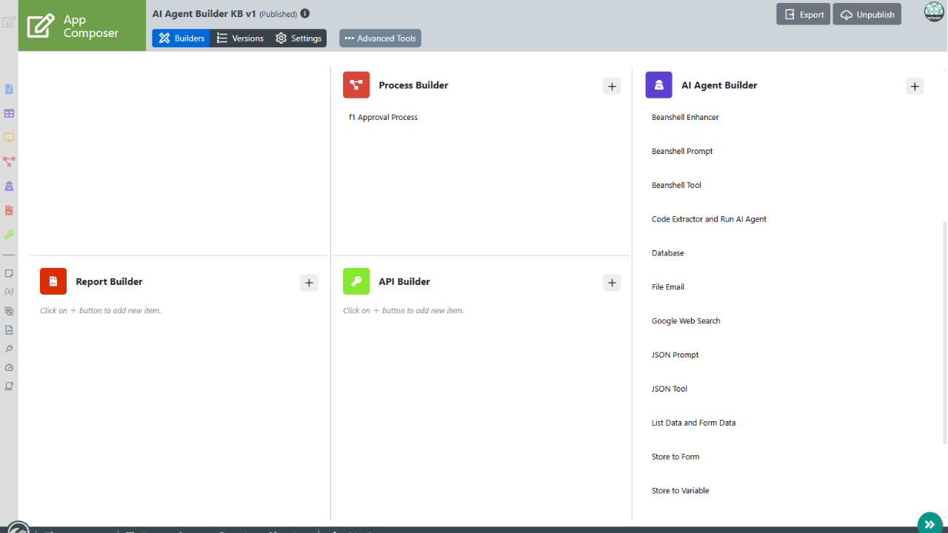
Task: Open Form Builder from the sidebar
Action: pyautogui.click(x=9, y=90)
